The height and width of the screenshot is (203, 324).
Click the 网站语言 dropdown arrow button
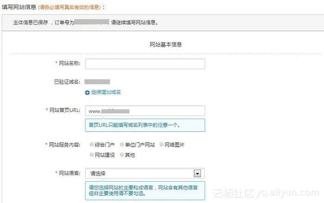click(x=198, y=174)
